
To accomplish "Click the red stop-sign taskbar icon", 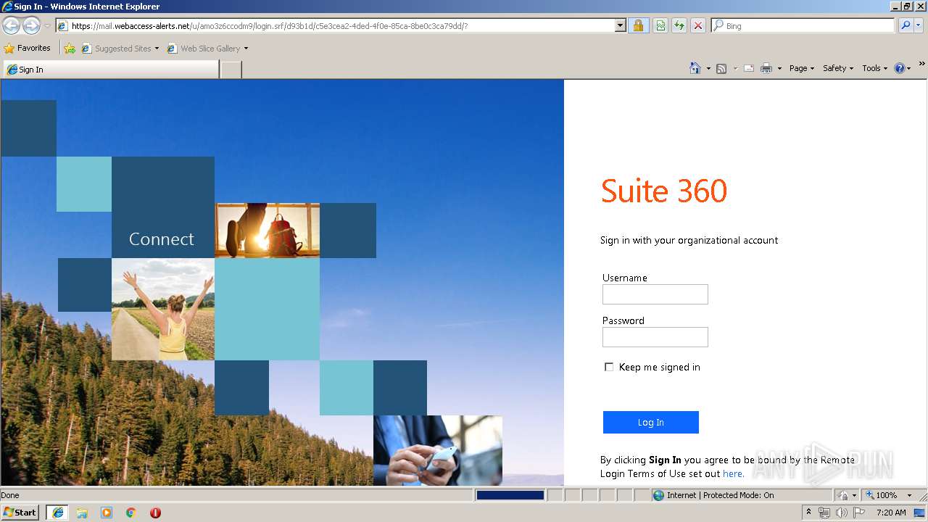I will pyautogui.click(x=155, y=513).
